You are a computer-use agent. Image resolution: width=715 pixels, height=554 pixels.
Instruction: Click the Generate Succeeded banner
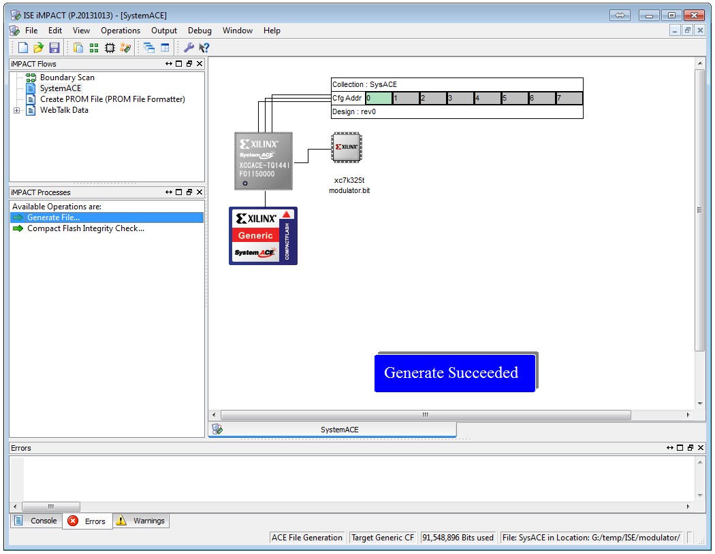(x=455, y=373)
